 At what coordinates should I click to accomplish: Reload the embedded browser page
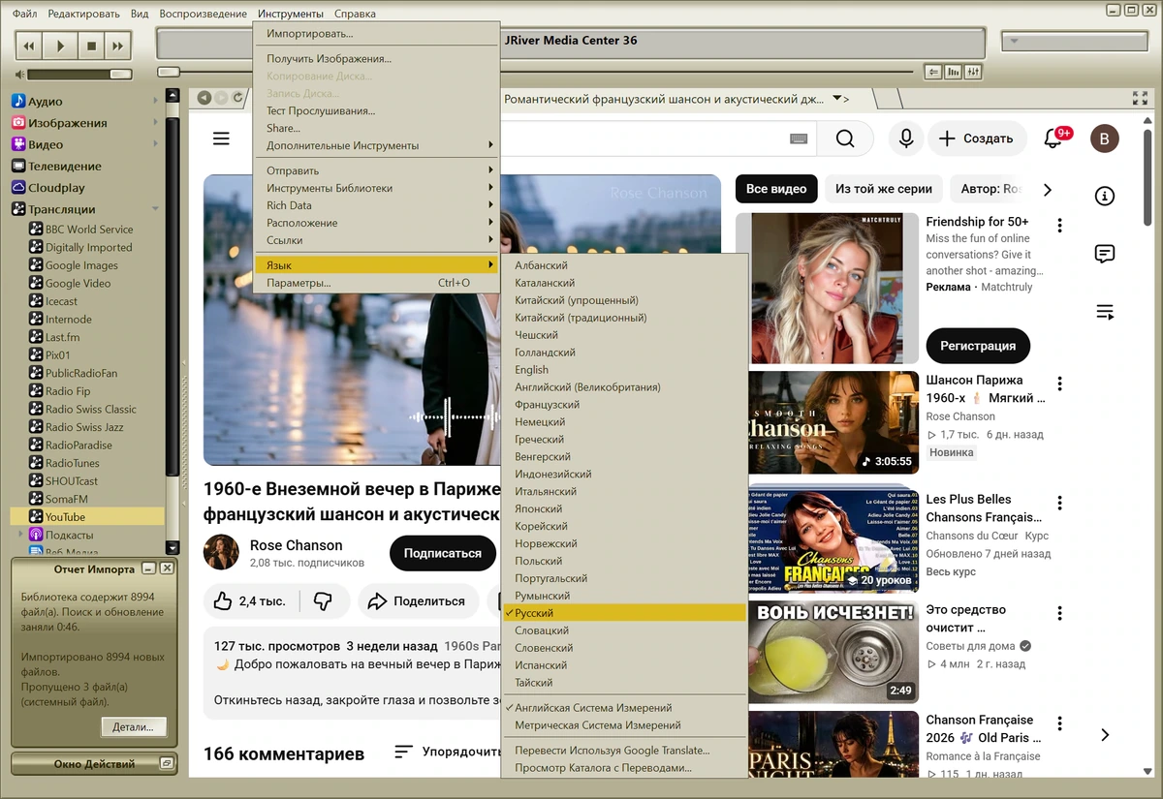coord(236,98)
